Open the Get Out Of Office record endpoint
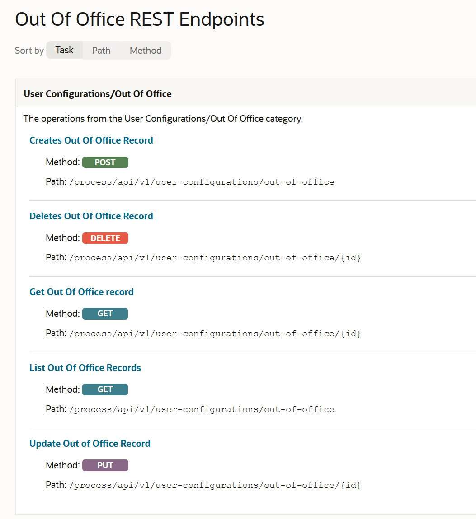The image size is (476, 519). tap(81, 292)
